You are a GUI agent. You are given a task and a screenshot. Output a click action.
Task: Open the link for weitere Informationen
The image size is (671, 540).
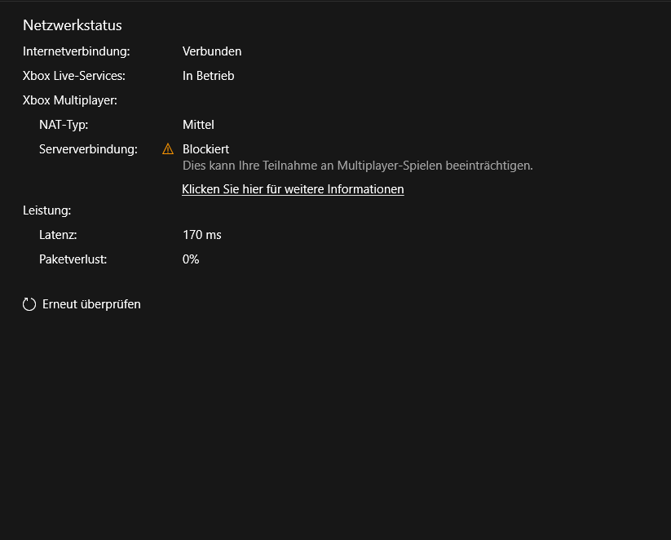[293, 189]
